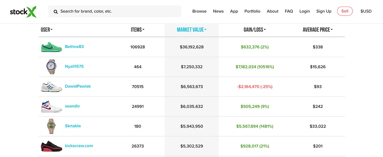383x157 pixels.
Task: Open Nyall1575's watch thumbnail
Action: pyautogui.click(x=51, y=67)
